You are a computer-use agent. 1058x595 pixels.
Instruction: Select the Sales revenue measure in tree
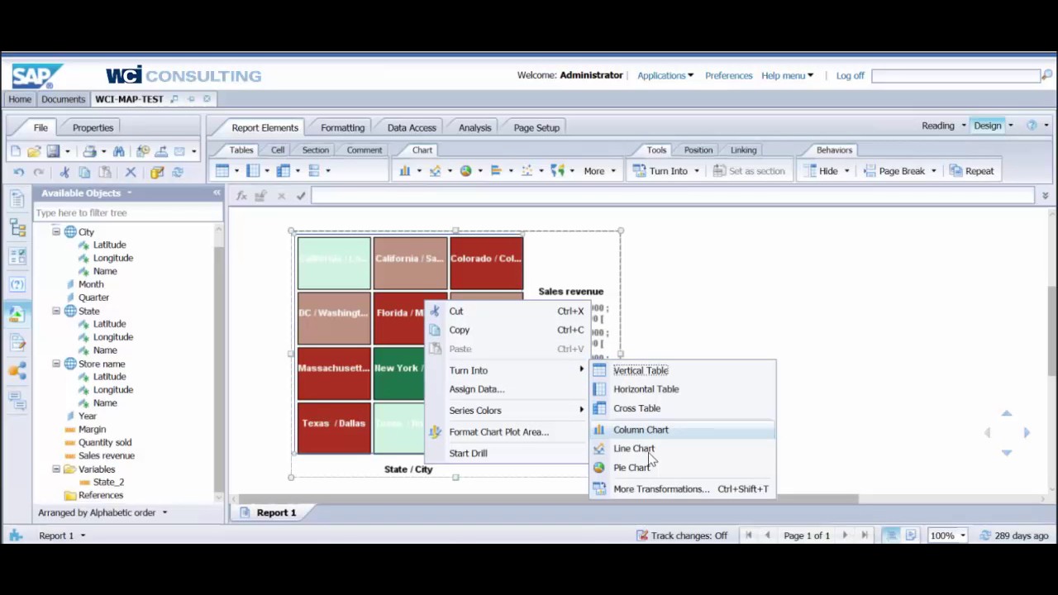pyautogui.click(x=106, y=455)
